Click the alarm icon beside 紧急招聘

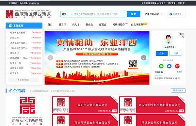10,25
